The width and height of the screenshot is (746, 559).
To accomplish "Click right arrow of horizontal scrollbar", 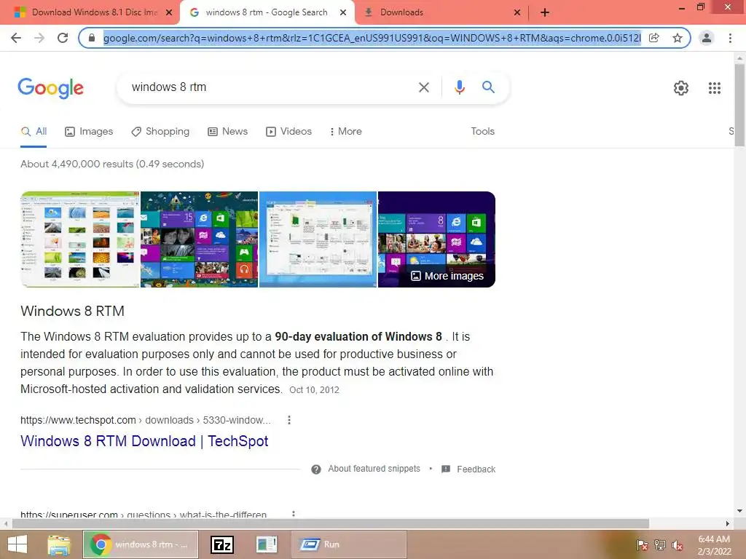I will 728,524.
